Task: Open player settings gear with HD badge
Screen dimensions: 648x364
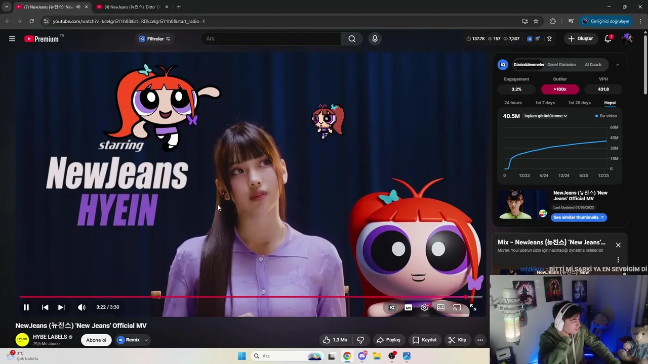Action: click(425, 307)
